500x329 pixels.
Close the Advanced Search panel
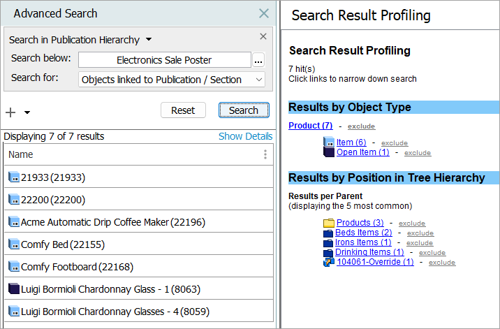(263, 13)
